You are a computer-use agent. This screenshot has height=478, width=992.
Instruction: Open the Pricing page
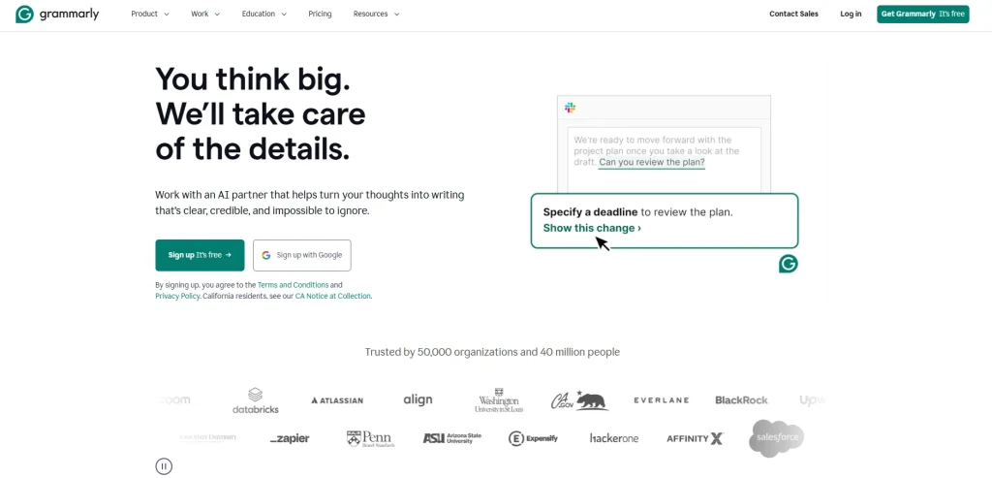(x=320, y=14)
